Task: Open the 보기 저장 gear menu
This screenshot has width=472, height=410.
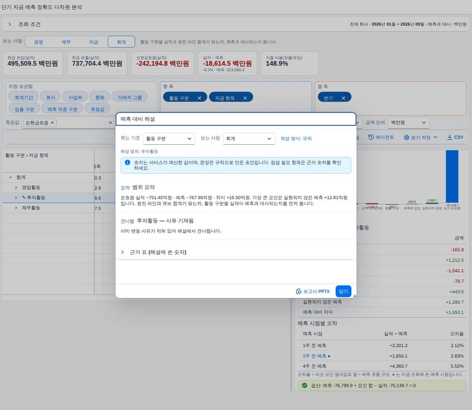Action: tap(420, 137)
